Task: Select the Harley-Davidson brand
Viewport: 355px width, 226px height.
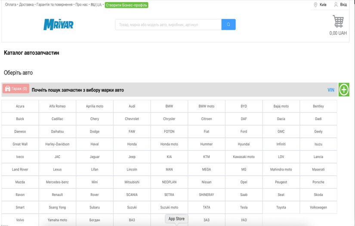Action: tap(57, 144)
